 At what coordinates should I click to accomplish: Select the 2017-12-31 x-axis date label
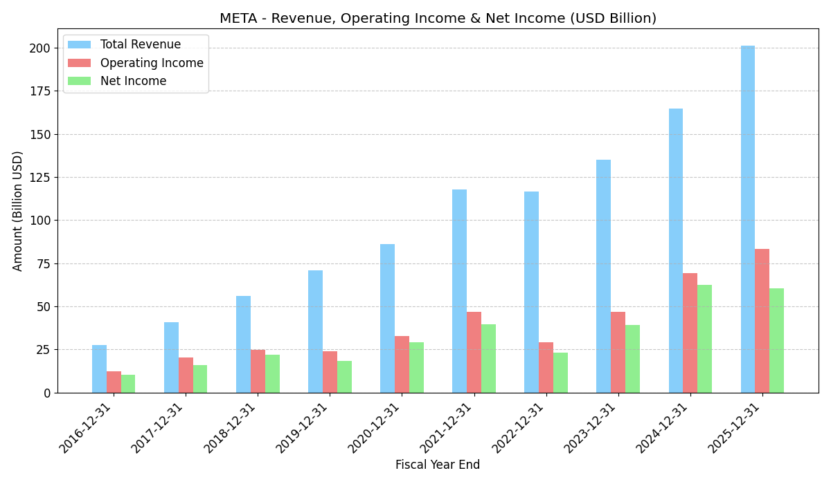point(158,427)
